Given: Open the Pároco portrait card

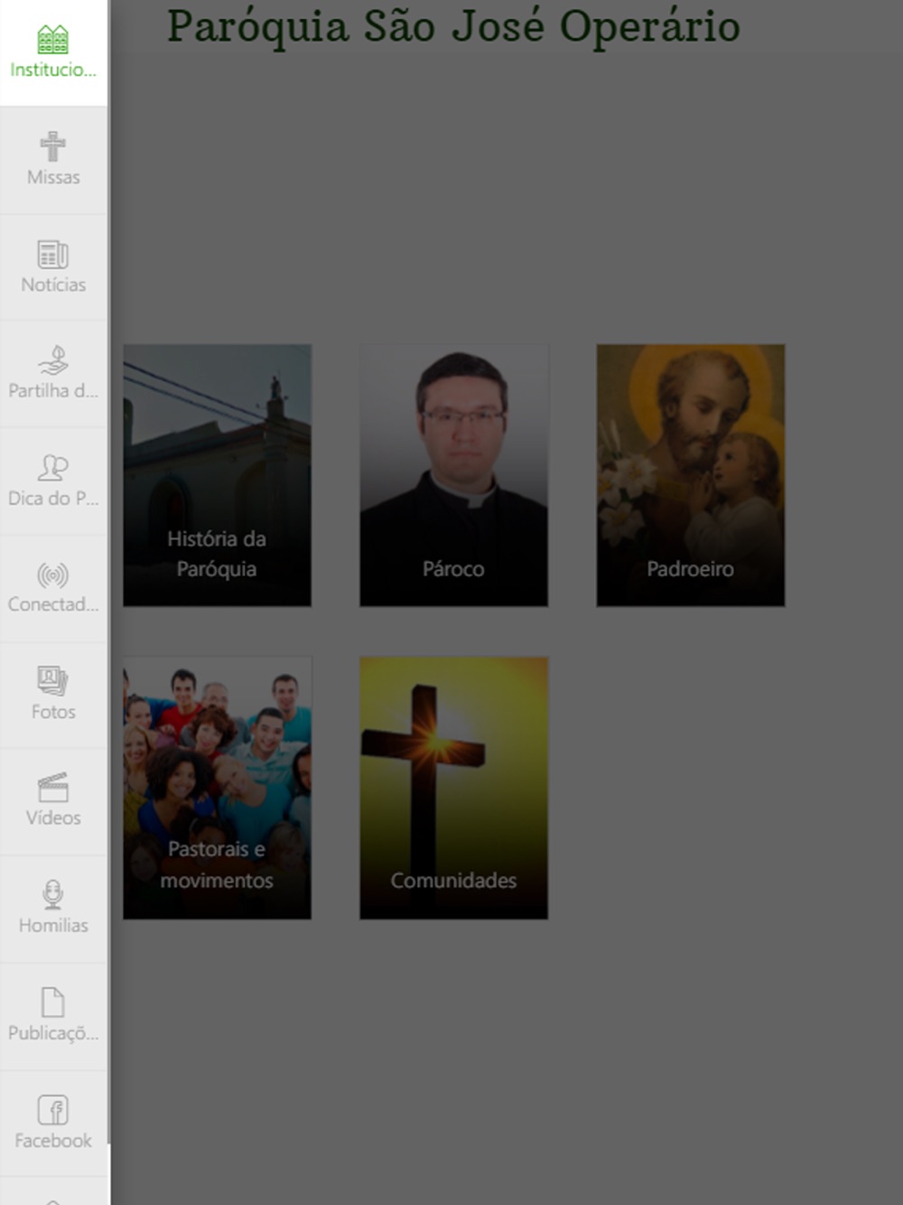Looking at the screenshot, I should pyautogui.click(x=454, y=475).
